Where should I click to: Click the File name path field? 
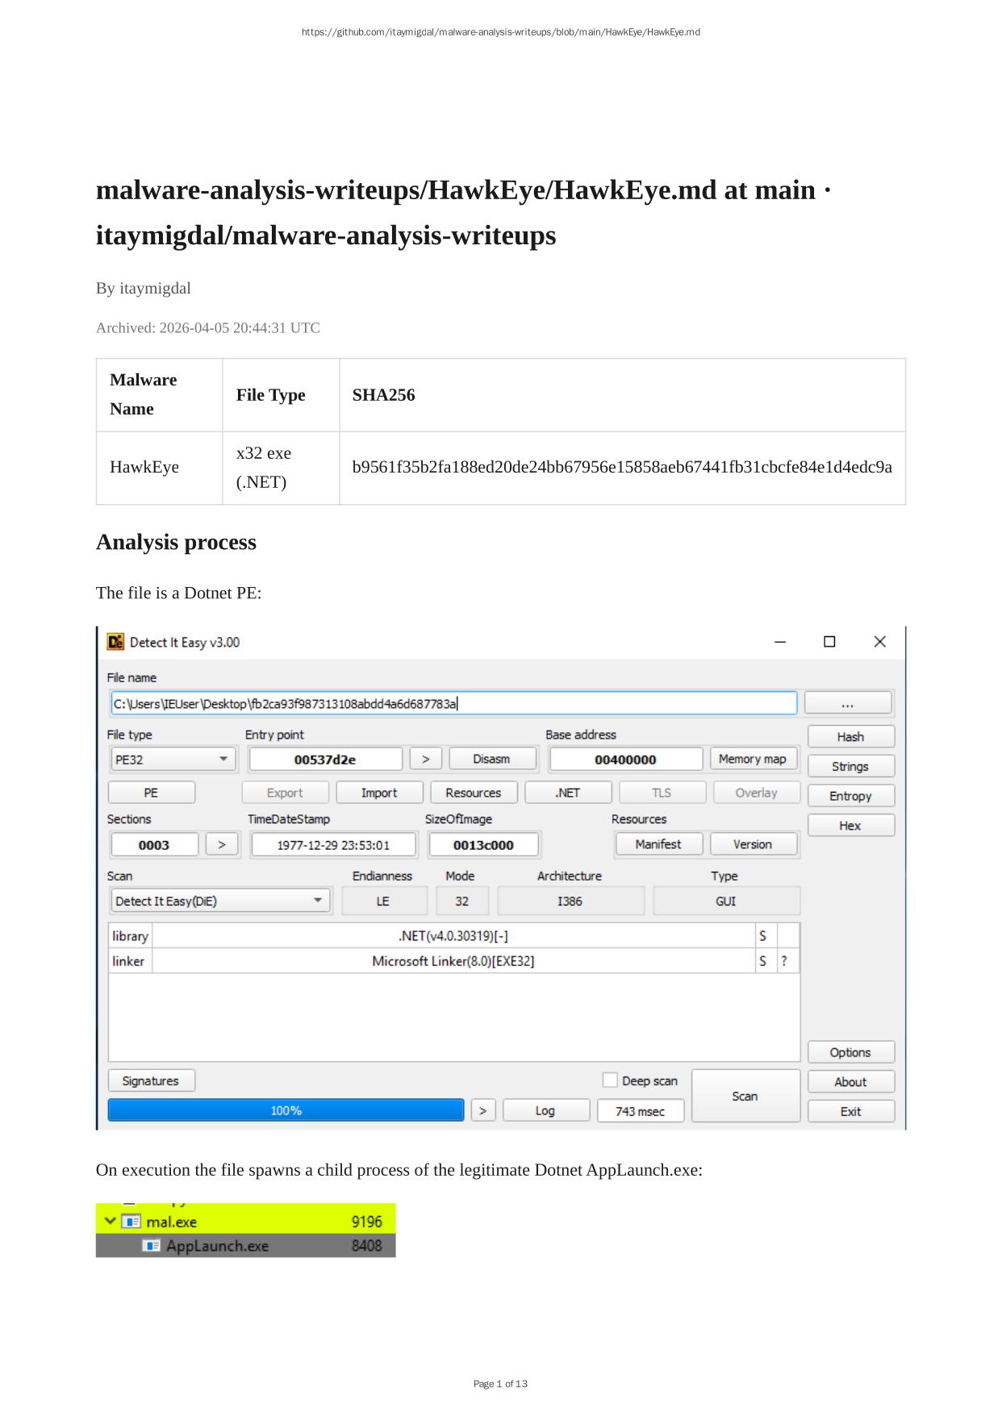pos(453,703)
